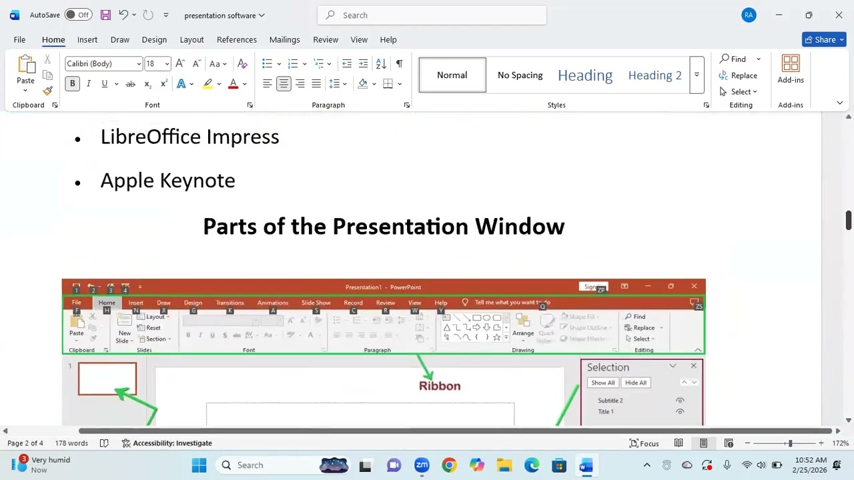Click the Share button
Viewport: 854px width, 480px height.
pos(825,39)
